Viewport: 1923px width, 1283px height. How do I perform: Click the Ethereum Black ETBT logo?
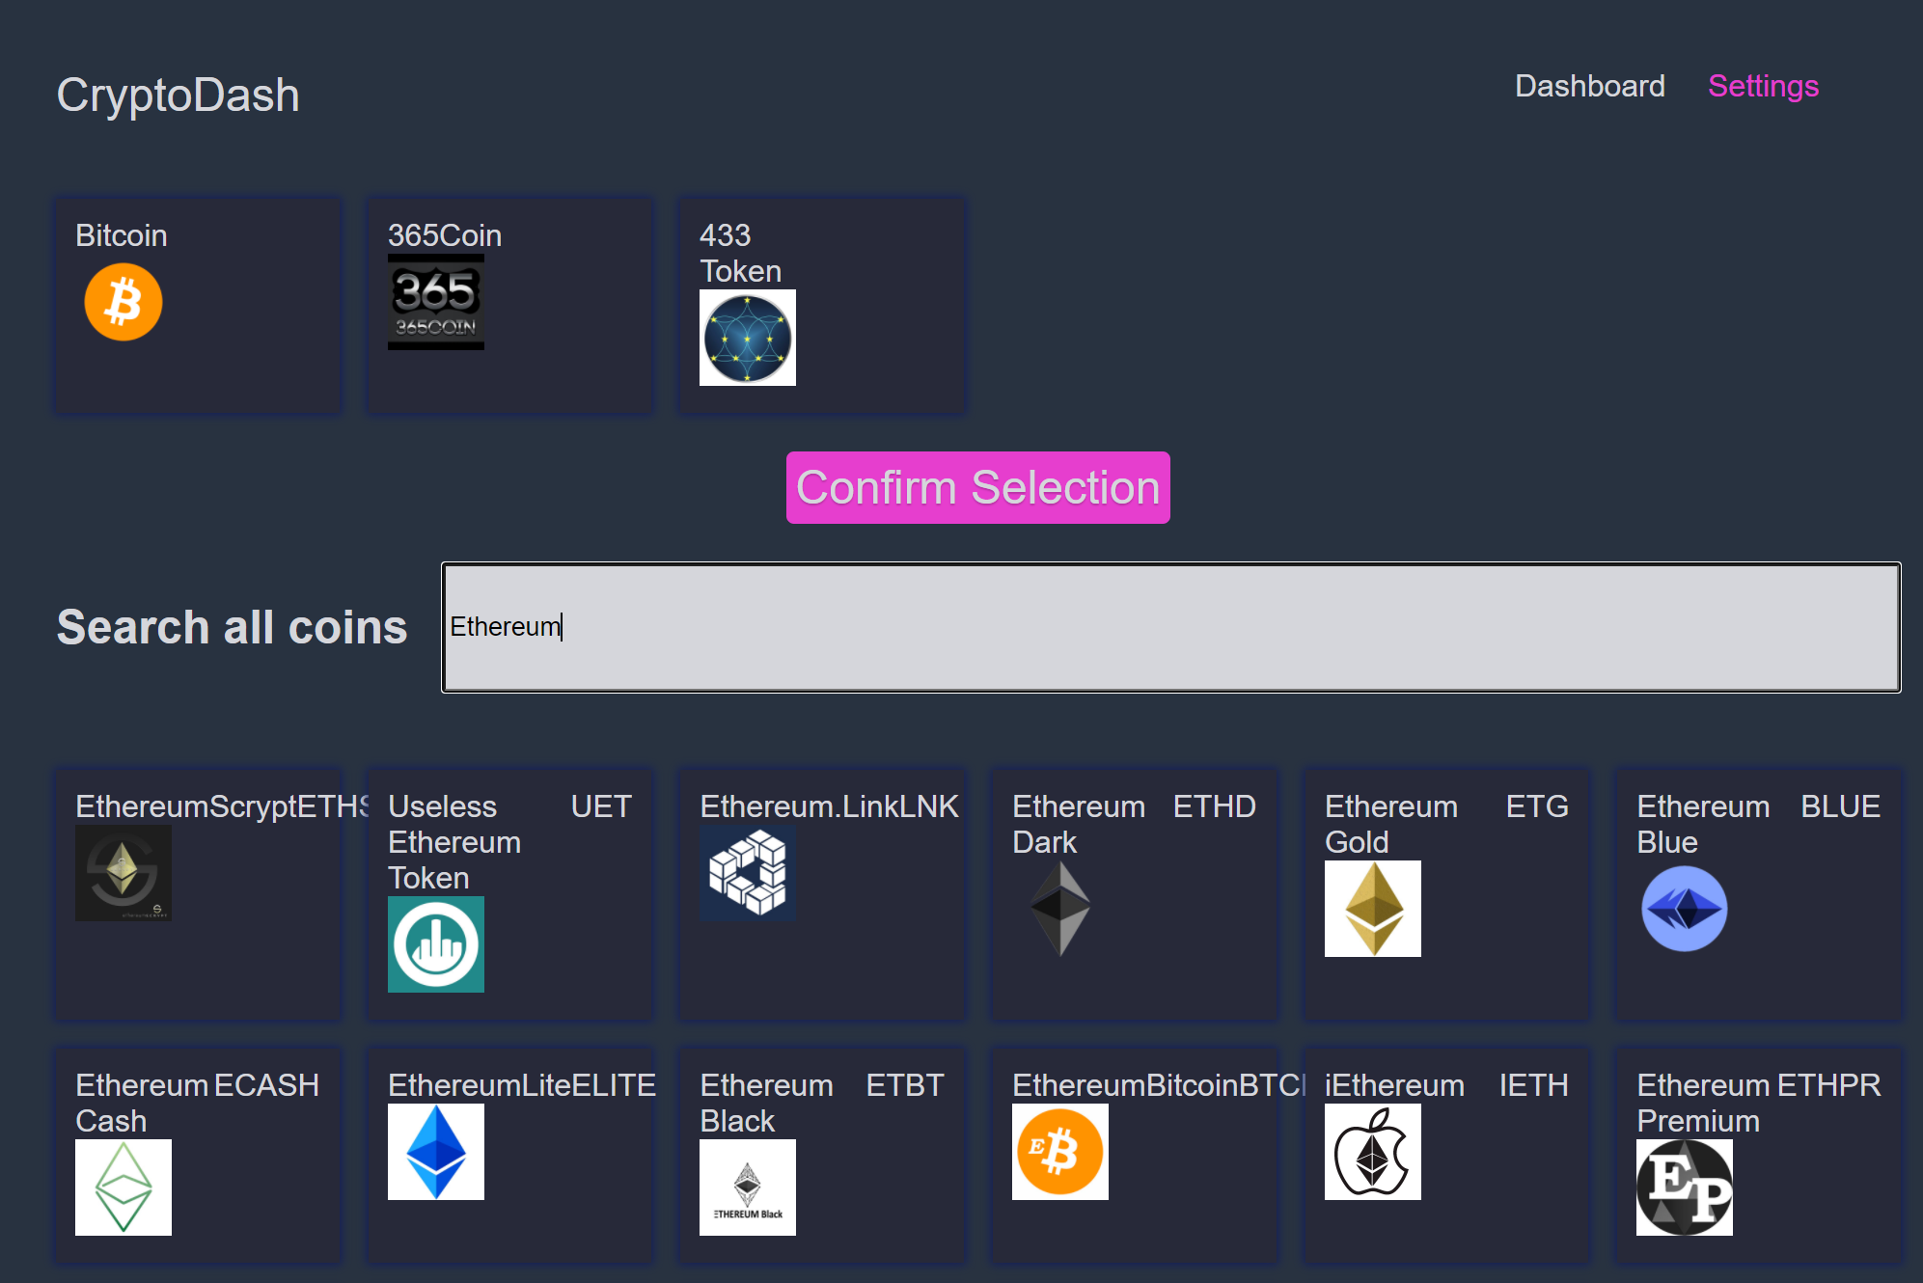(748, 1187)
